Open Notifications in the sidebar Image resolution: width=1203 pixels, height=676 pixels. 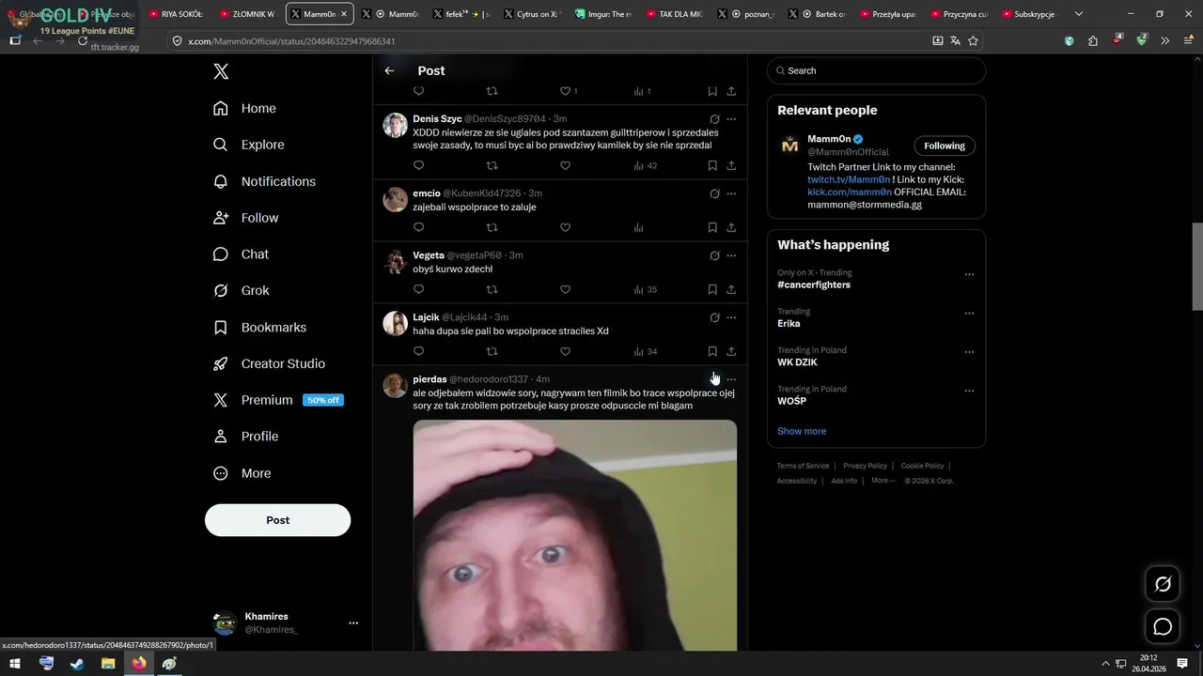click(264, 181)
